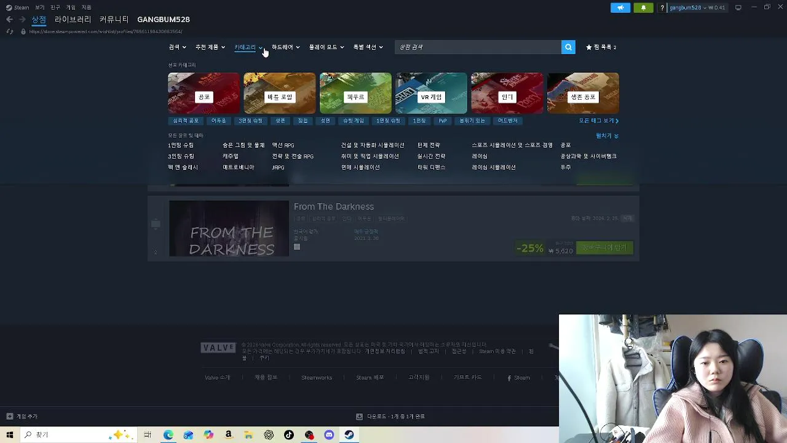Open the 생존 공포 category card
787x443 pixels.
583,93
